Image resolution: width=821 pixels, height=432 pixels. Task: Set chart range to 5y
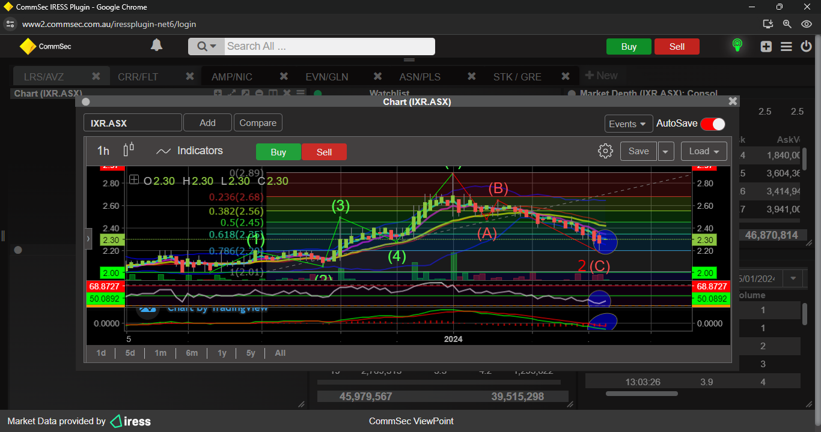pos(251,353)
